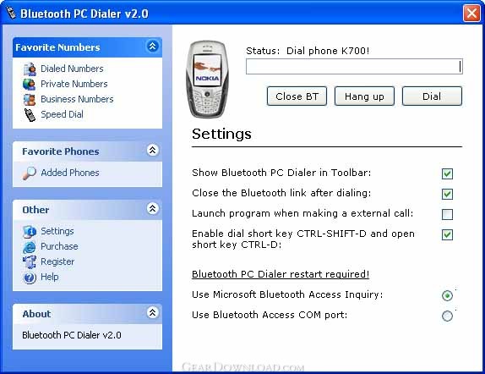This screenshot has width=485, height=374.
Task: Open Private Numbers list
Action: pyautogui.click(x=74, y=84)
